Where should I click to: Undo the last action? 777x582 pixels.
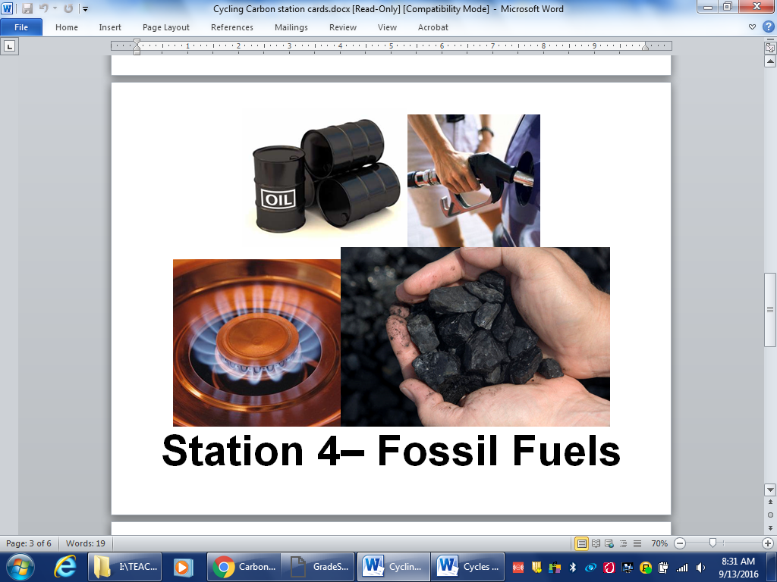coord(42,8)
